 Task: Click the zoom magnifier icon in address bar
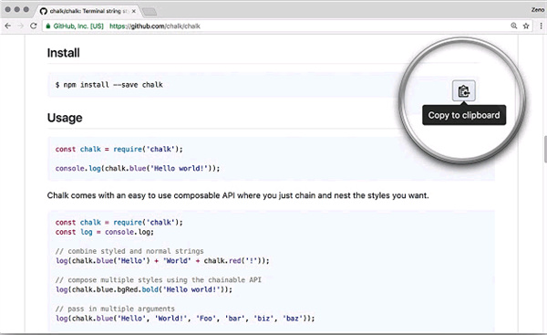point(514,26)
